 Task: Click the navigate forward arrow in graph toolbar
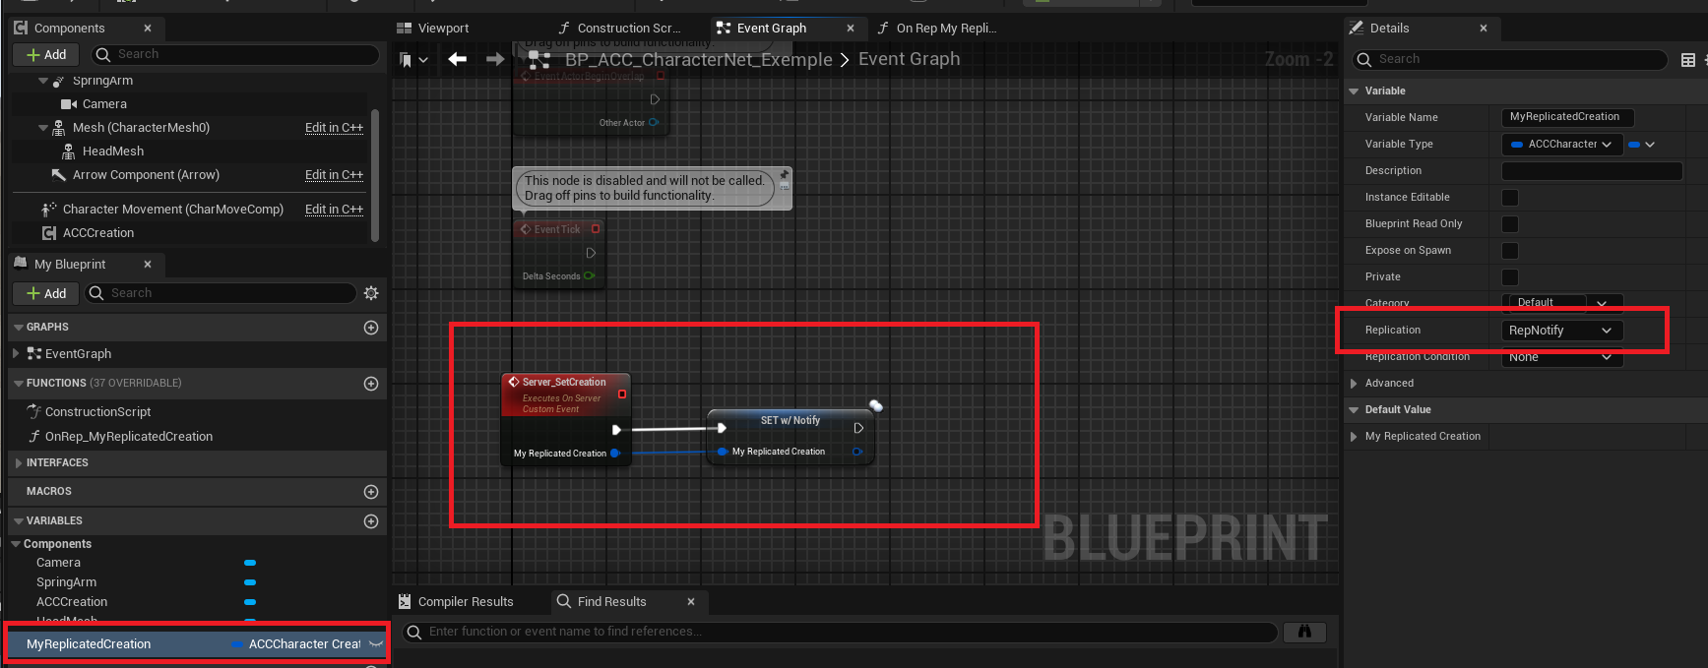point(495,59)
